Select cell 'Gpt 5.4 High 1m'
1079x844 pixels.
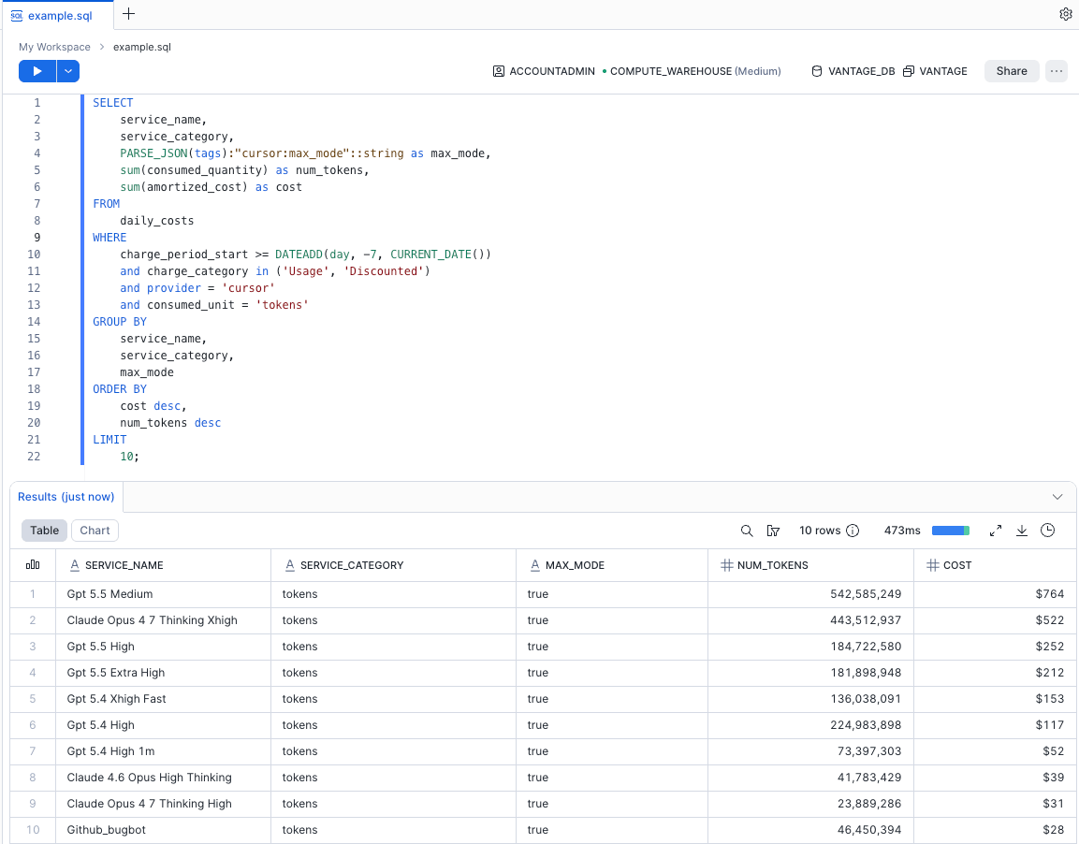[x=163, y=751]
